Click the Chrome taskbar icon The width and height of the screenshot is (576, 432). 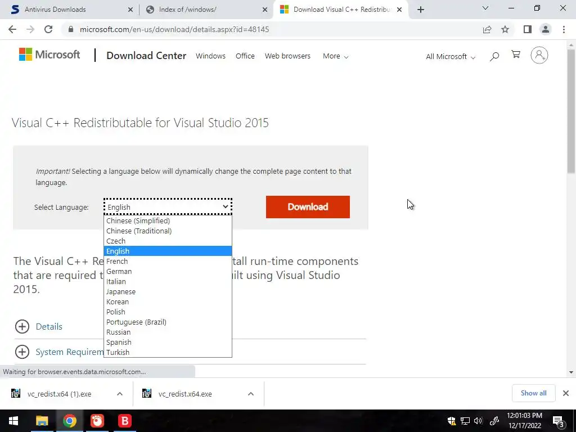tap(69, 421)
